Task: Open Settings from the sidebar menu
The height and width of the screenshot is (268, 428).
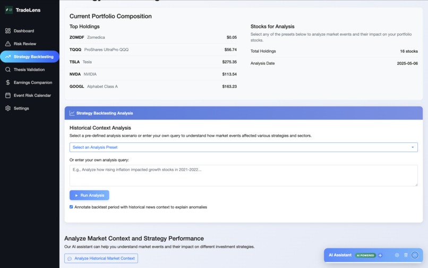Action: (30, 108)
